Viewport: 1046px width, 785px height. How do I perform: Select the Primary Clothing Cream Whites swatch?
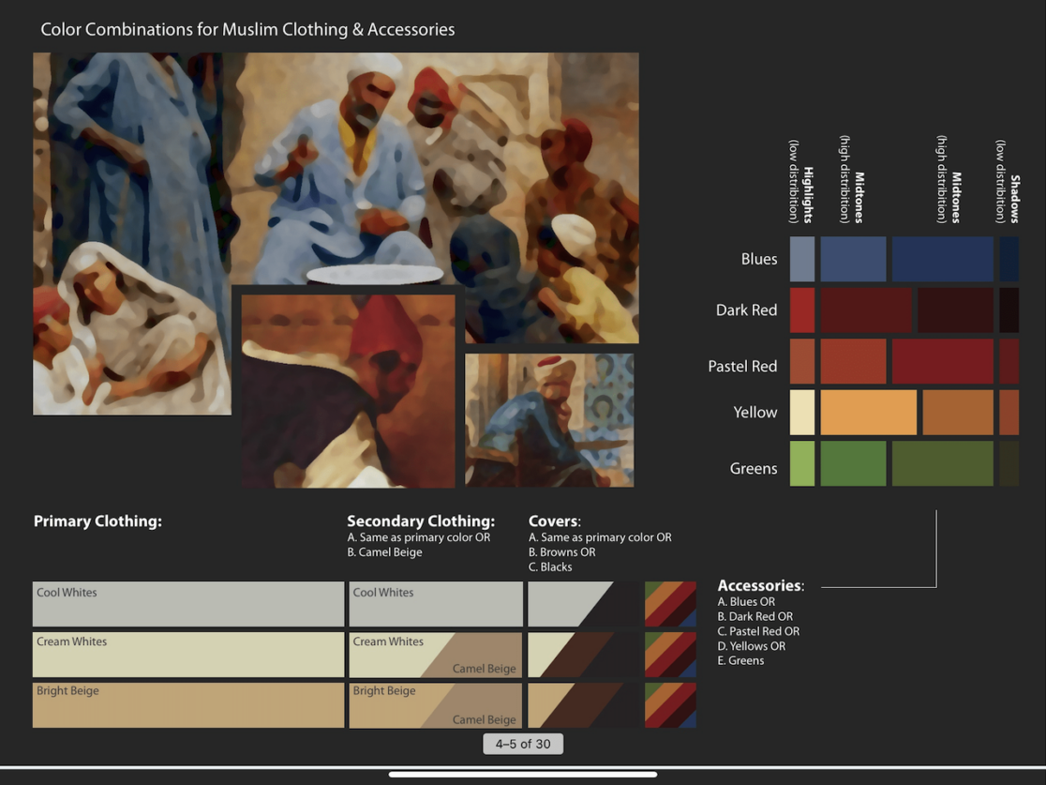[187, 655]
